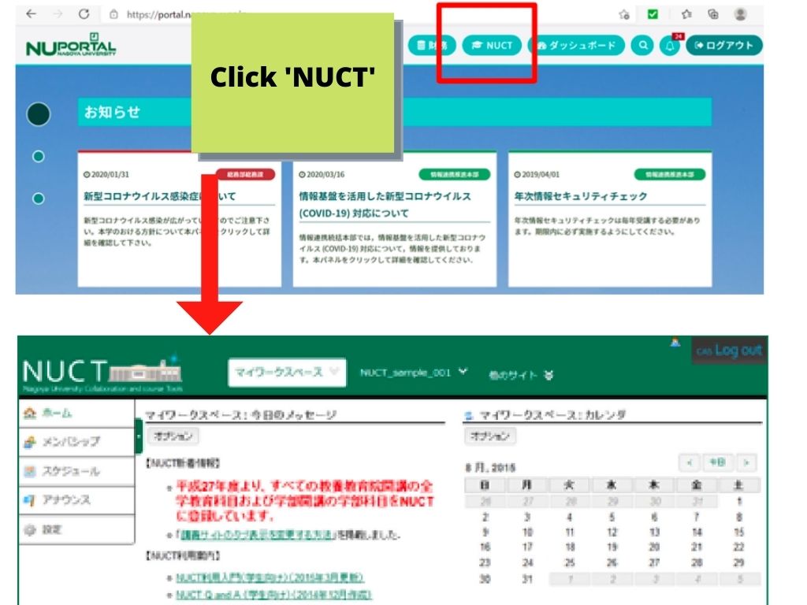Click the green checkmark extension icon
807x605 pixels.
pyautogui.click(x=653, y=14)
